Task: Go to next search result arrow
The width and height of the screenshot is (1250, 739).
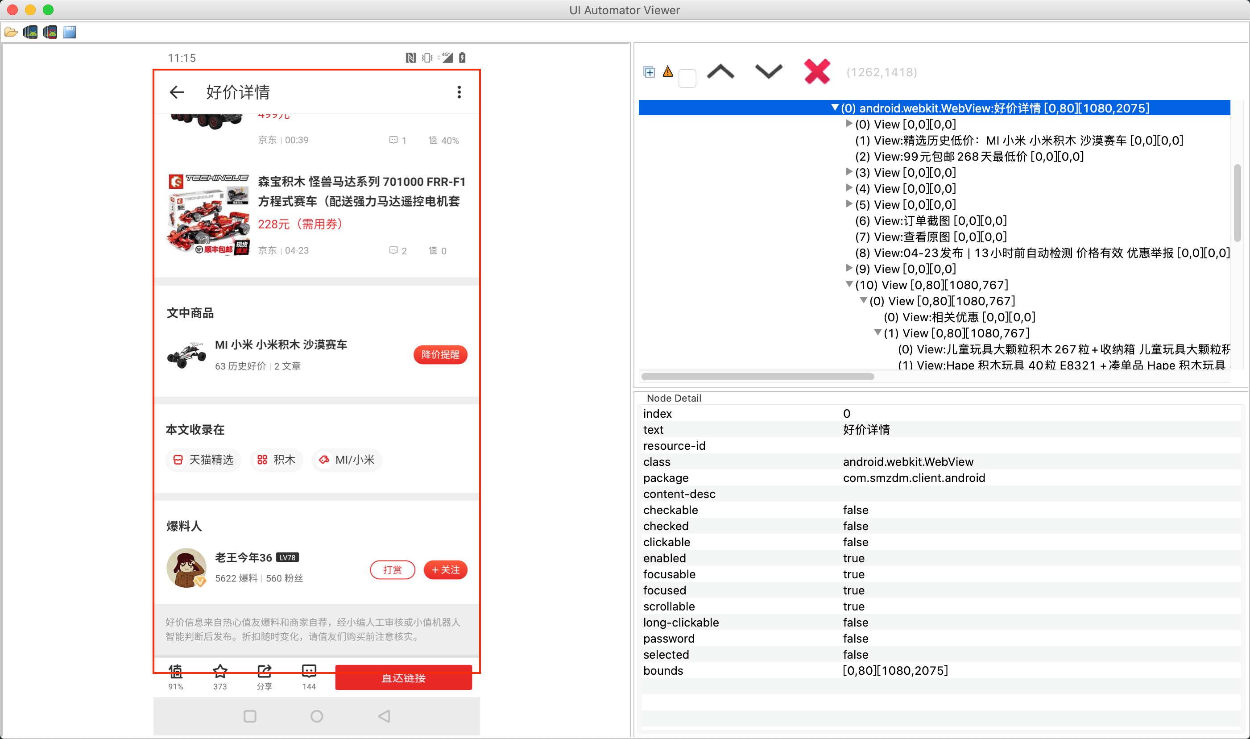Action: point(769,72)
